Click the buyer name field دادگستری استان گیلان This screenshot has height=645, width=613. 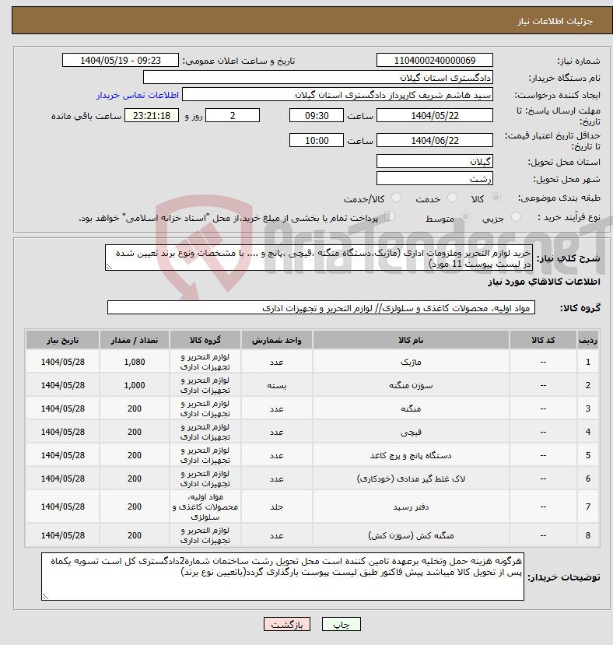pos(317,77)
